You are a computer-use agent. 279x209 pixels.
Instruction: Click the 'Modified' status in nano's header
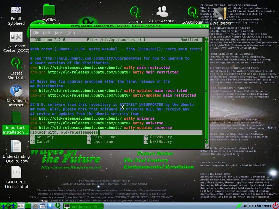[x=189, y=40]
